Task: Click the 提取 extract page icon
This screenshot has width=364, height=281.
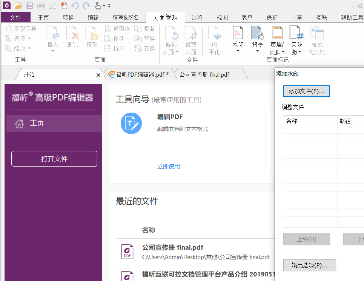Action: pos(92,33)
